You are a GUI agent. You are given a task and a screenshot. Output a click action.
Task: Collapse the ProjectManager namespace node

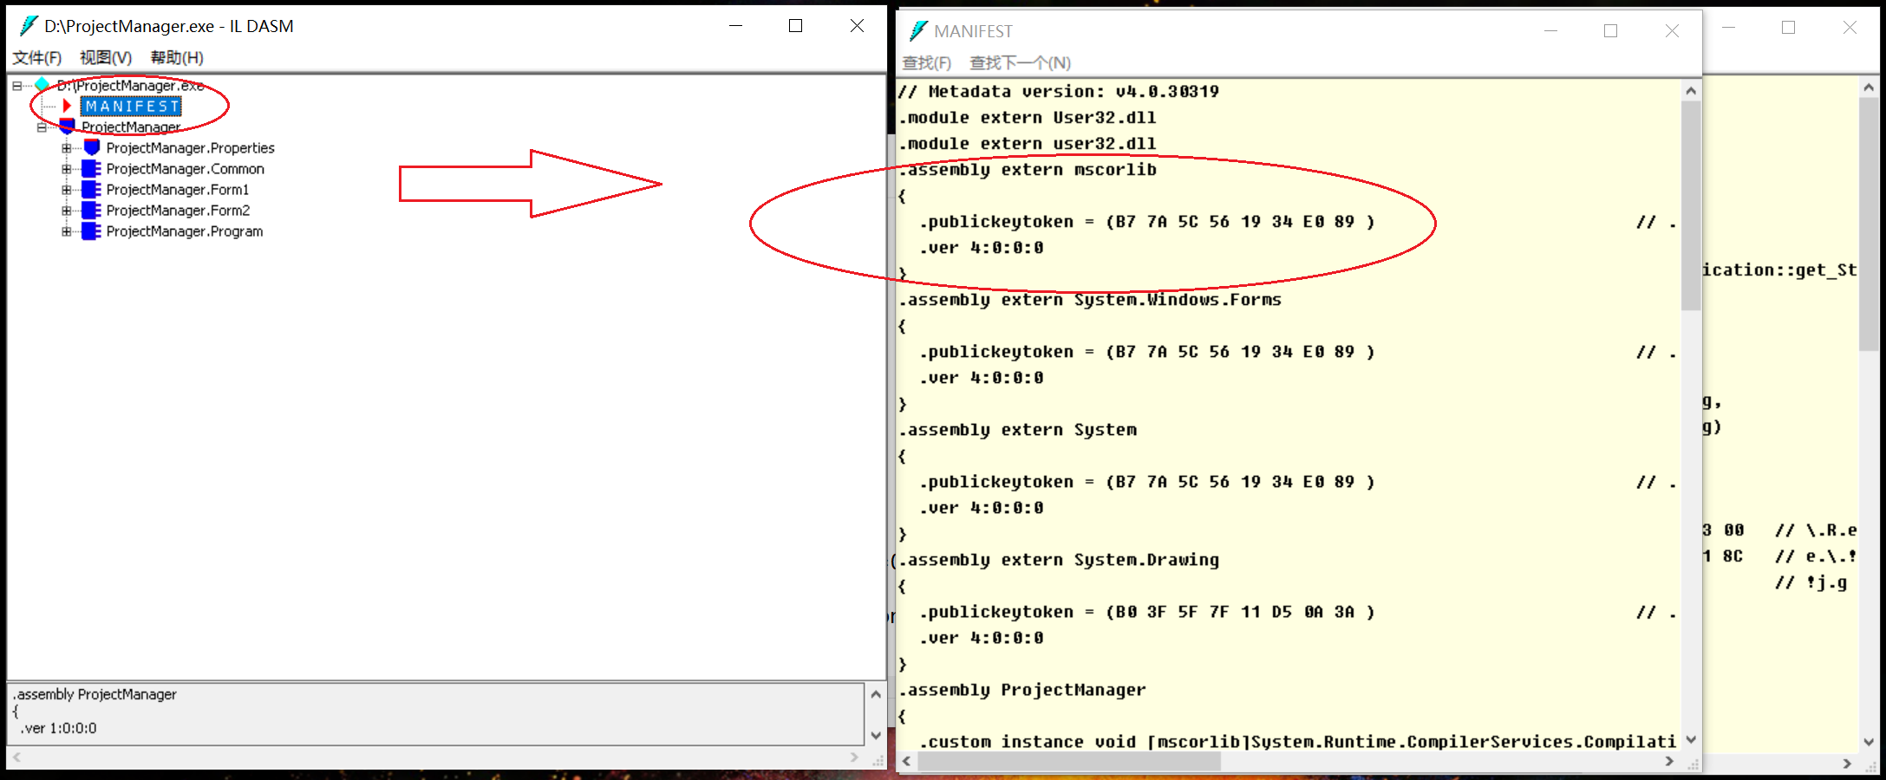point(42,127)
